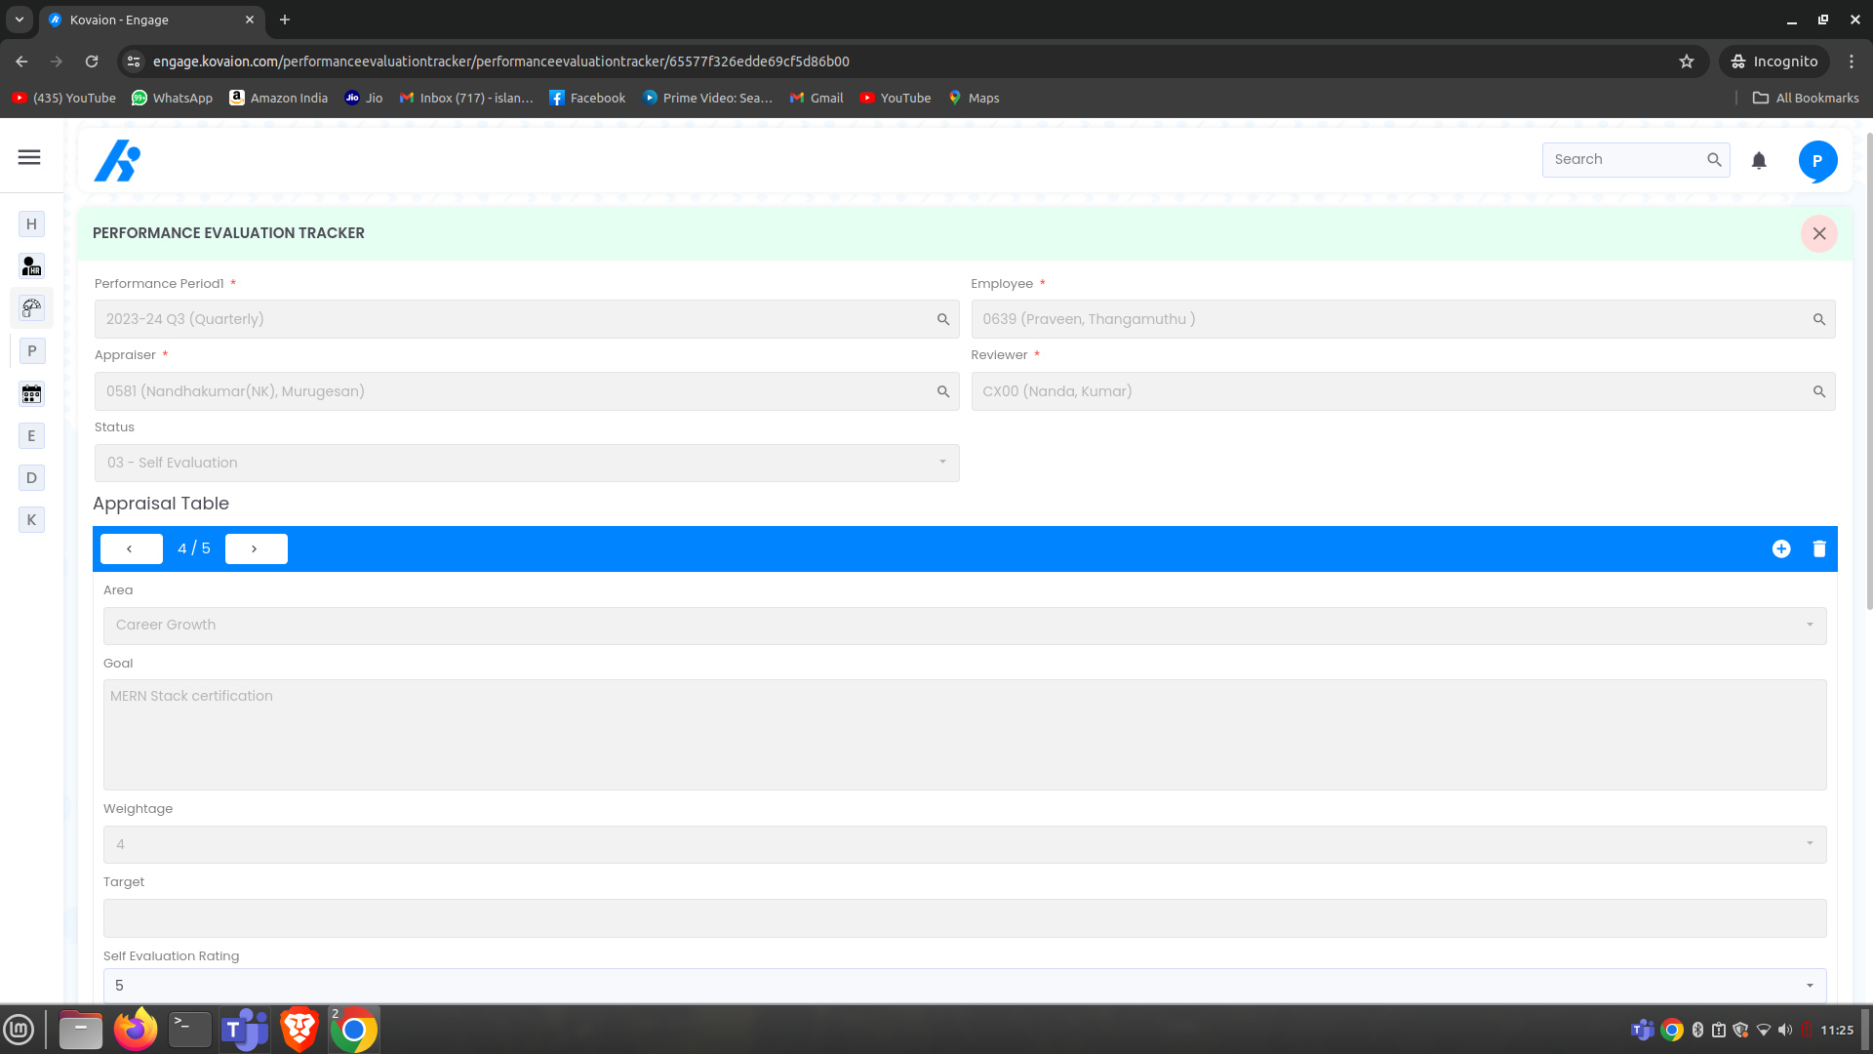
Task: Open the notifications bell
Action: pos(1759,160)
